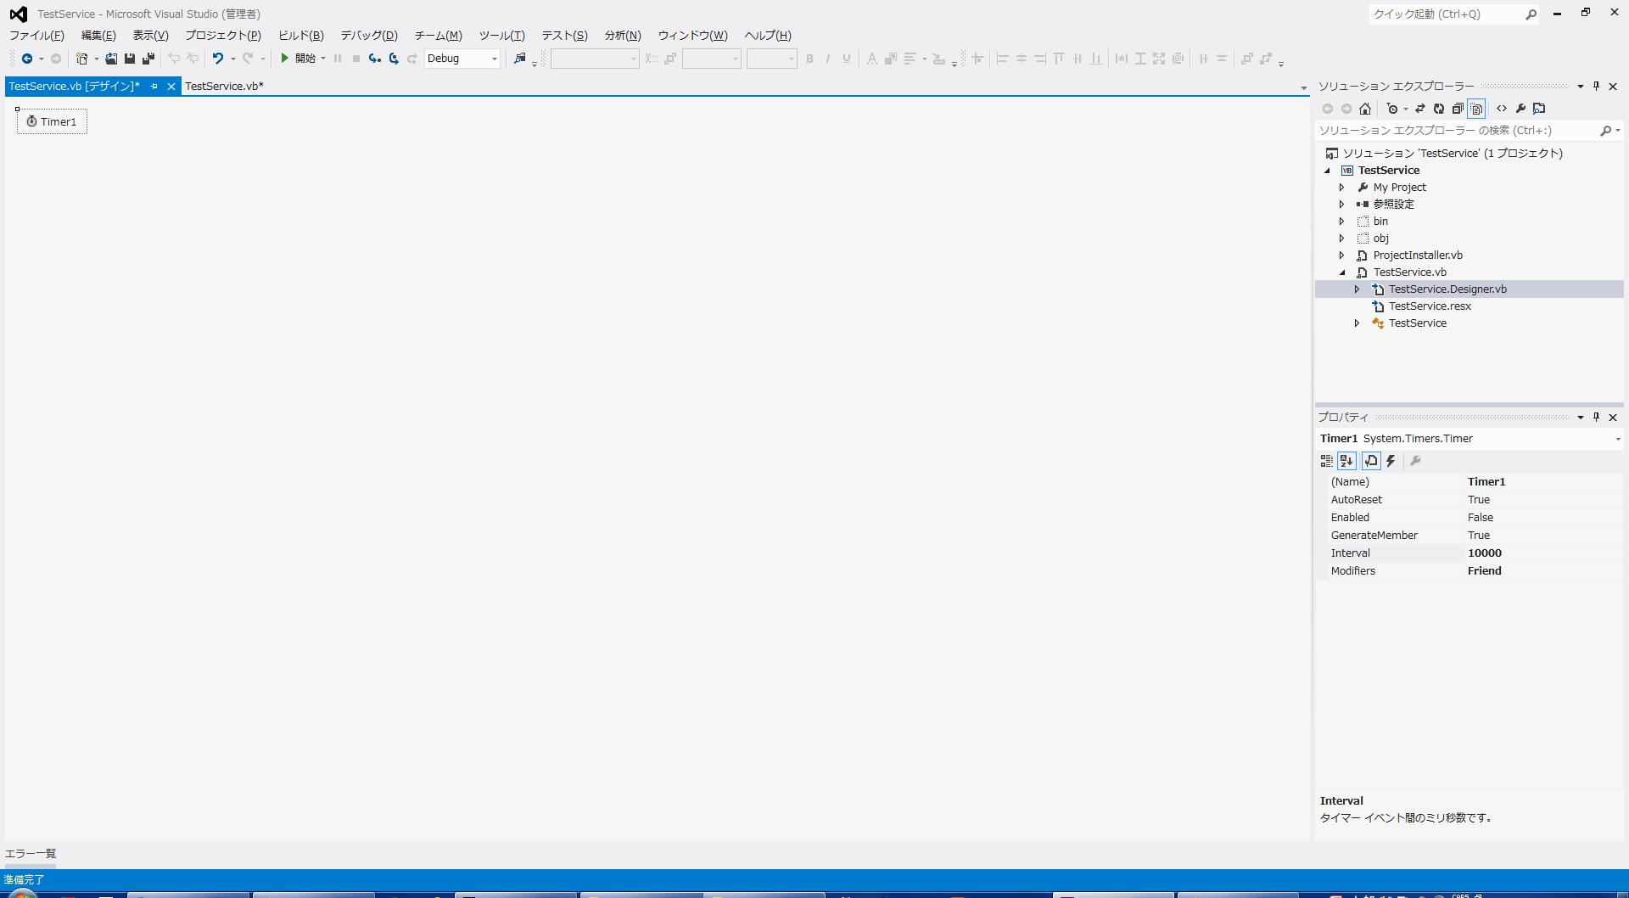Click the Save All toolbar icon
Screen dimensions: 1629x898
tap(148, 59)
